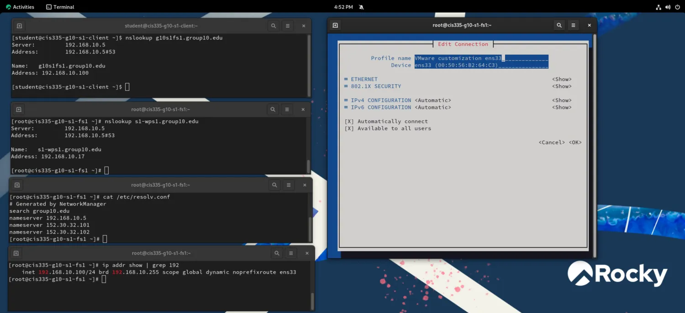Show the IPv4 CONFIGURATION section

(562, 100)
